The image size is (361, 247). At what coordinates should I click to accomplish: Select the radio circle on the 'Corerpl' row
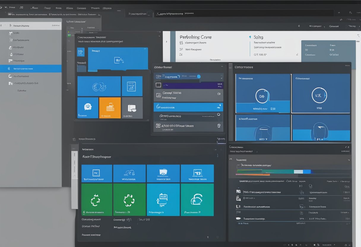(219, 94)
